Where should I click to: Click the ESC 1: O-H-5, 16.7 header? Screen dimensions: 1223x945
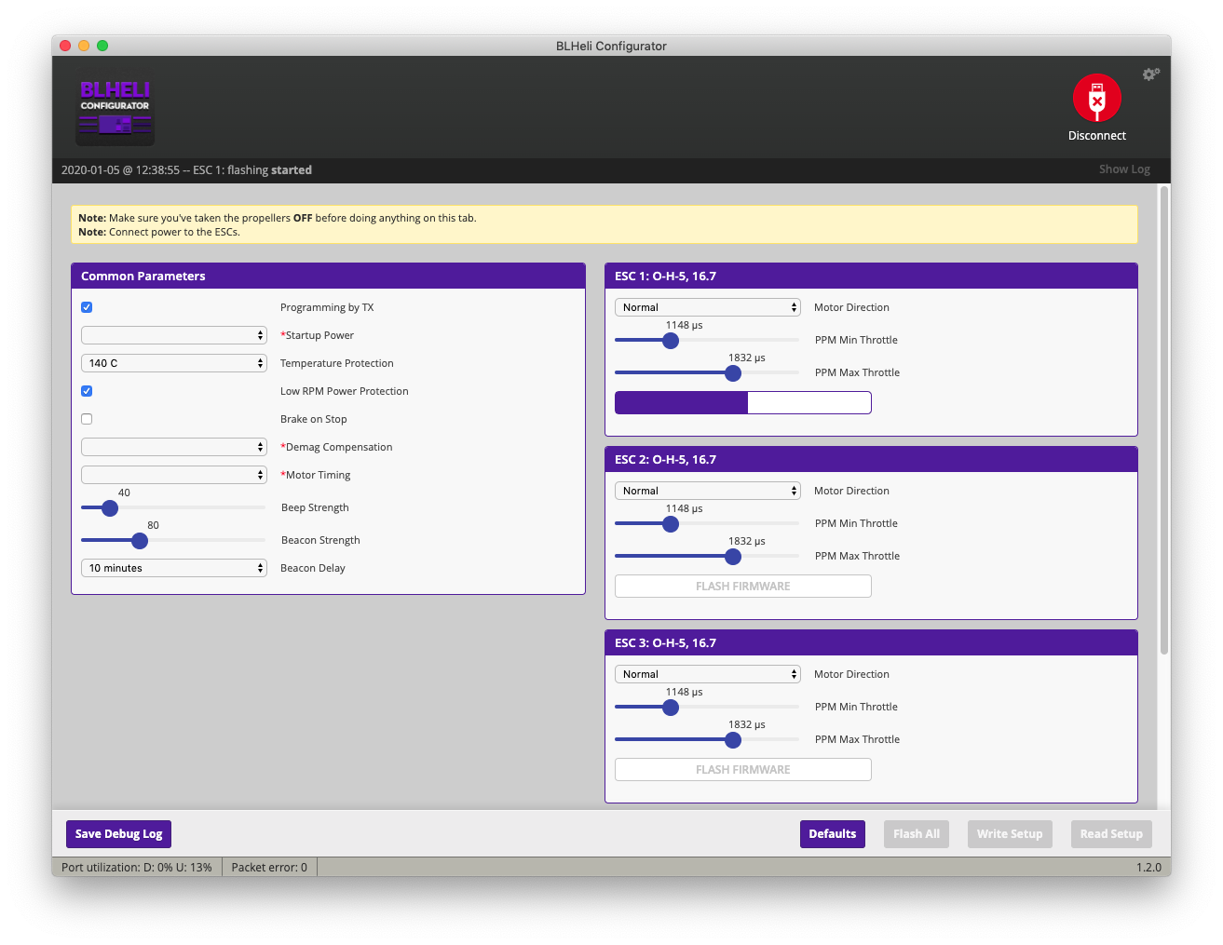(871, 276)
